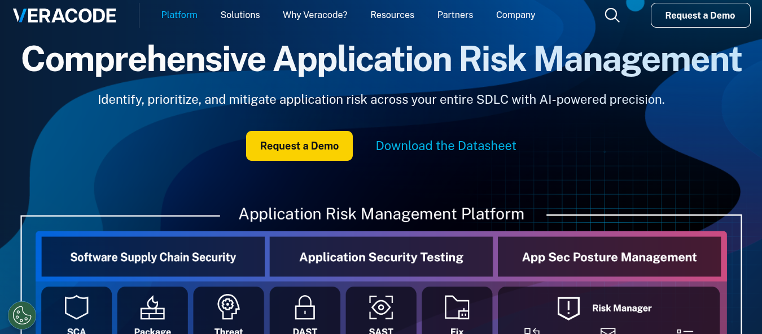762x334 pixels.
Task: Open cookie preferences icon
Action: 22,315
